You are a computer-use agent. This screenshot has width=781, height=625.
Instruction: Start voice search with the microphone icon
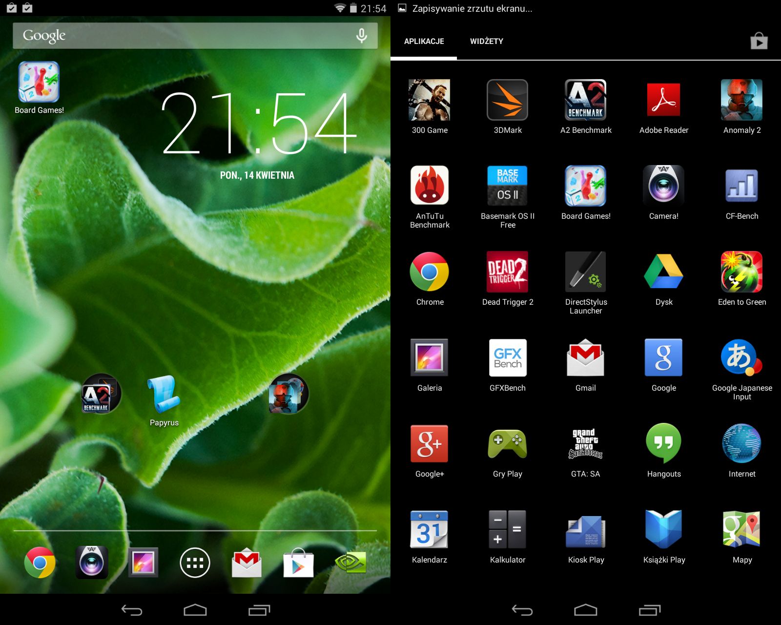click(x=362, y=36)
